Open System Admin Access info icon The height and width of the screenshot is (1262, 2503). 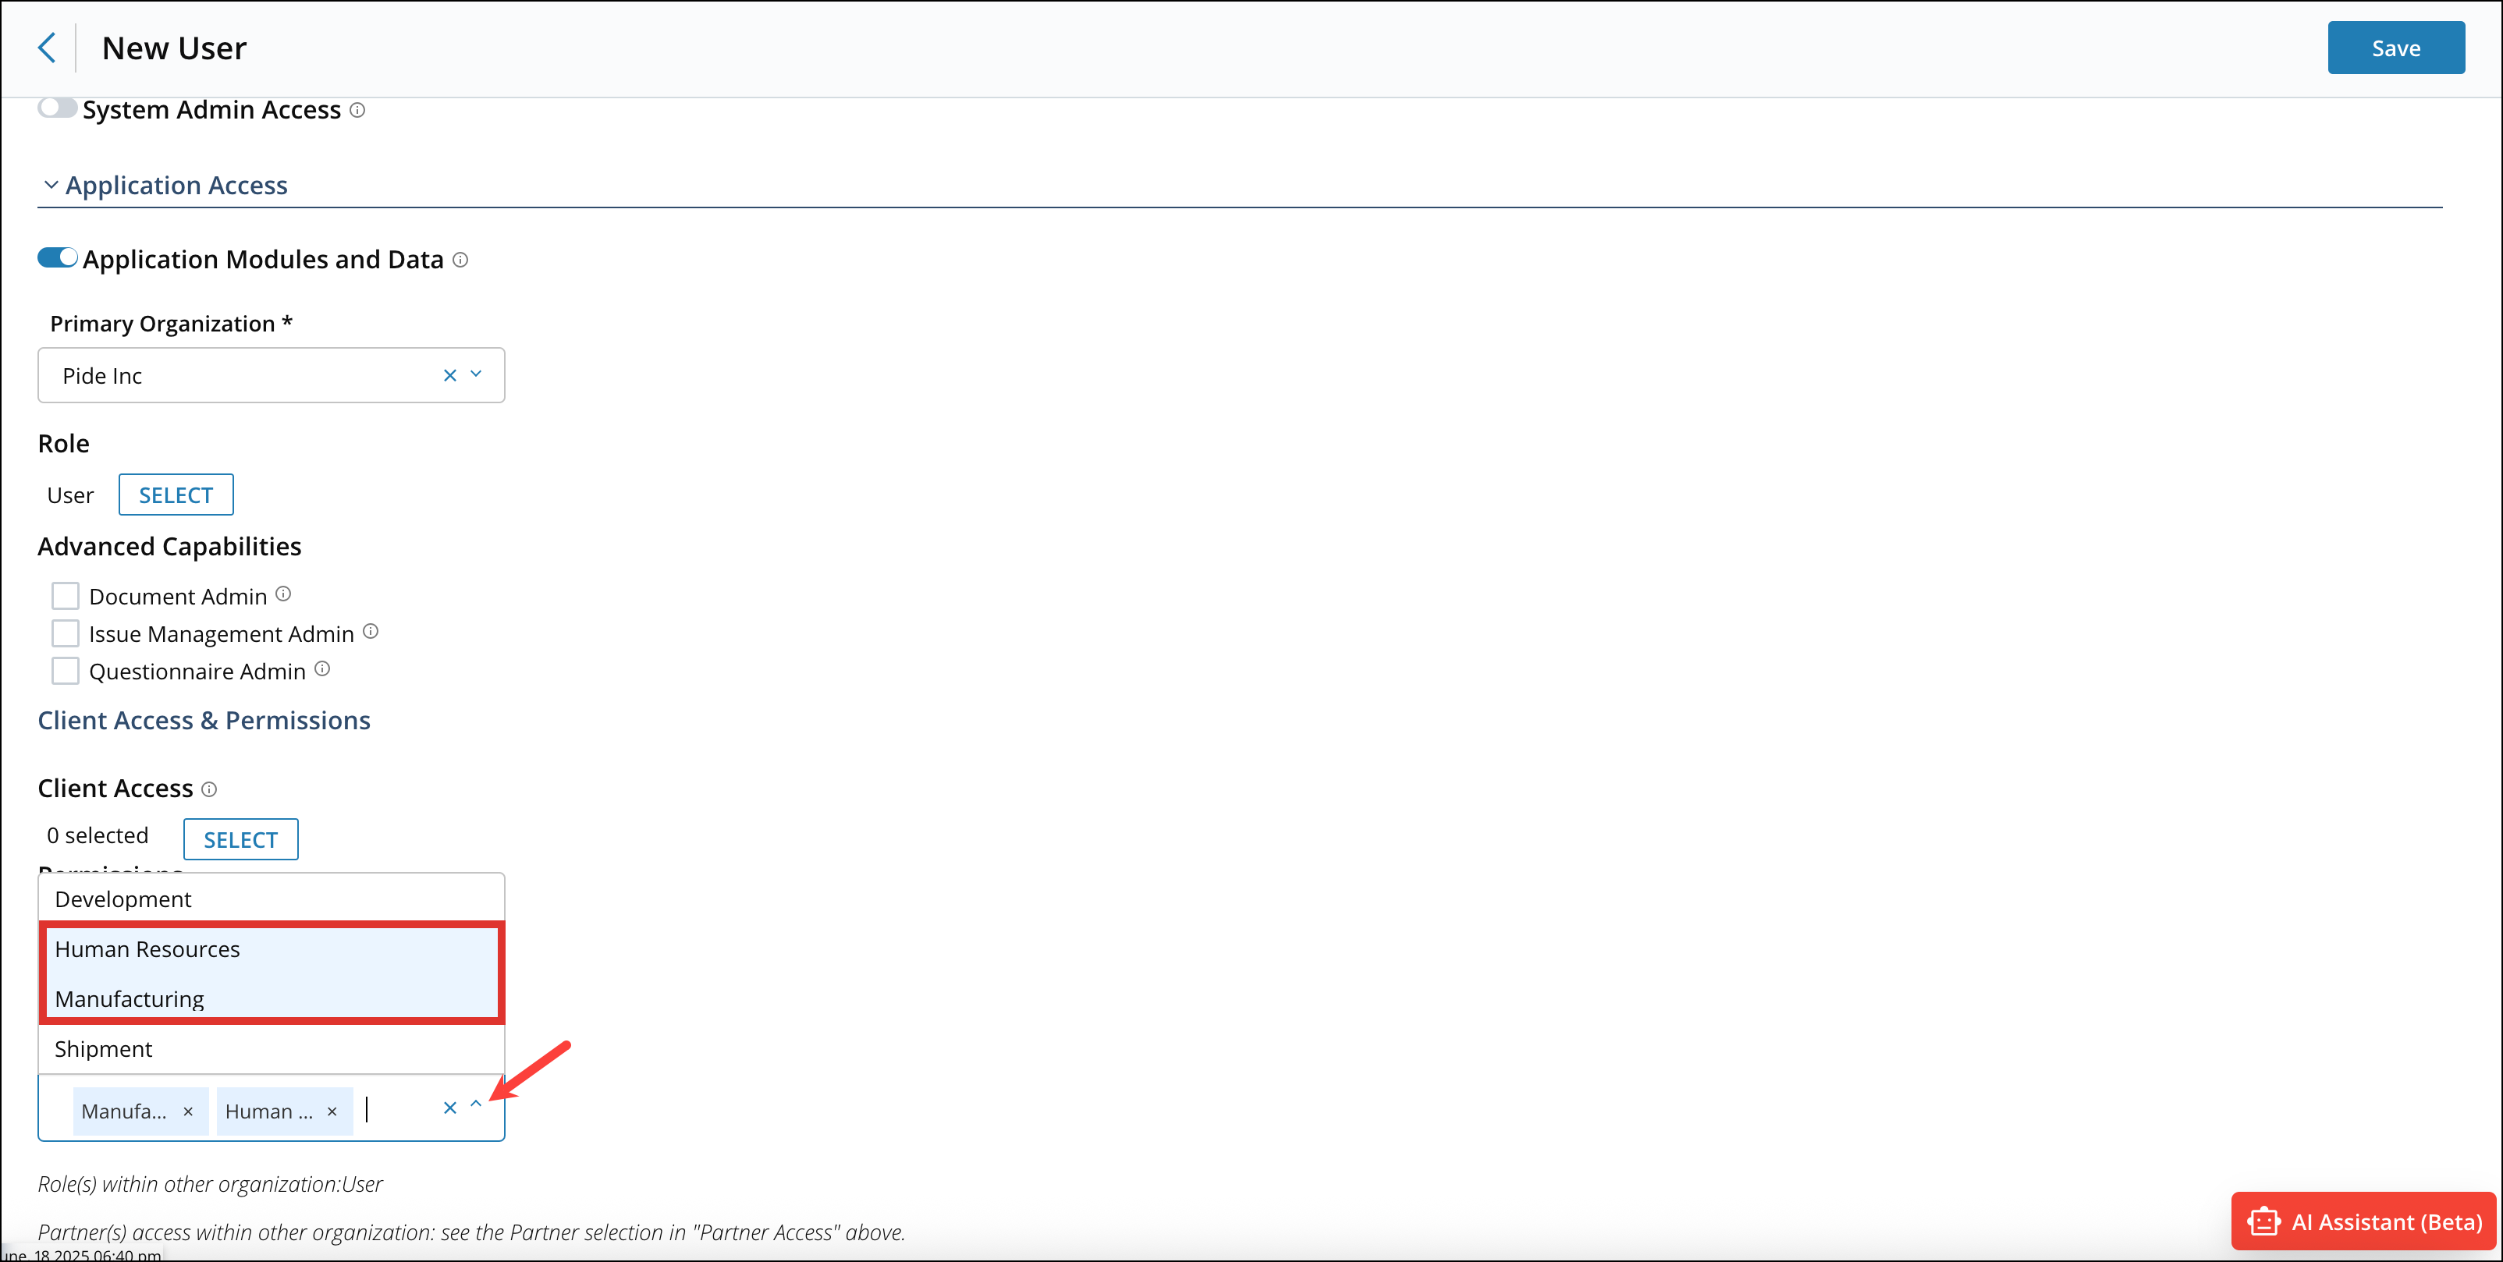point(357,110)
